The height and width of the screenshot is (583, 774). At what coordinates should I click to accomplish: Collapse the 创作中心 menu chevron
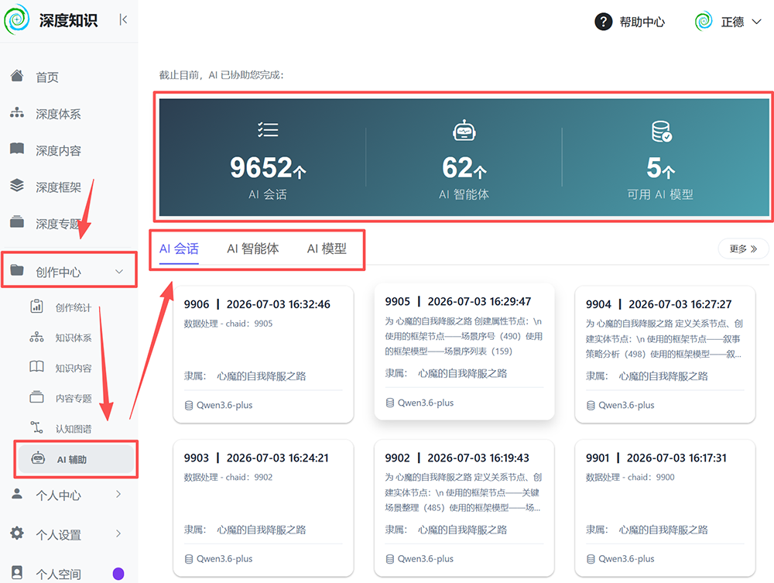(119, 272)
